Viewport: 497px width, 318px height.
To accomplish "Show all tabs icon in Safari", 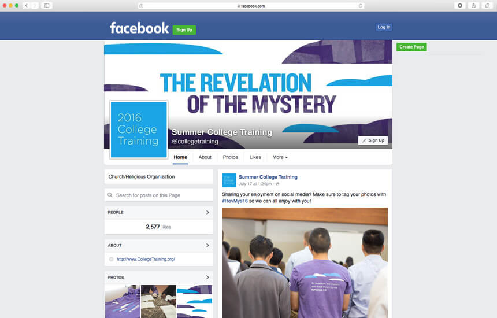I will pos(488,5).
